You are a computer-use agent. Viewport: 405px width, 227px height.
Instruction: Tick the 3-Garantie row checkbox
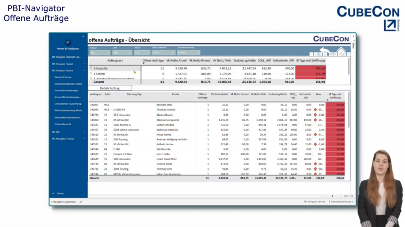point(92,68)
